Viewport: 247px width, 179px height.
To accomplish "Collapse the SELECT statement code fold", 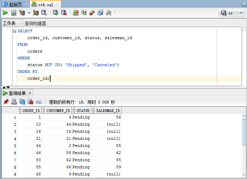I will (x=14, y=31).
